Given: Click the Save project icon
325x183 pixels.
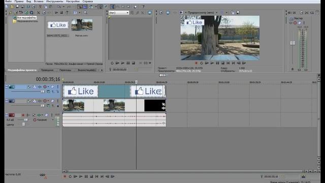Looking at the screenshot, I should (x=17, y=7).
